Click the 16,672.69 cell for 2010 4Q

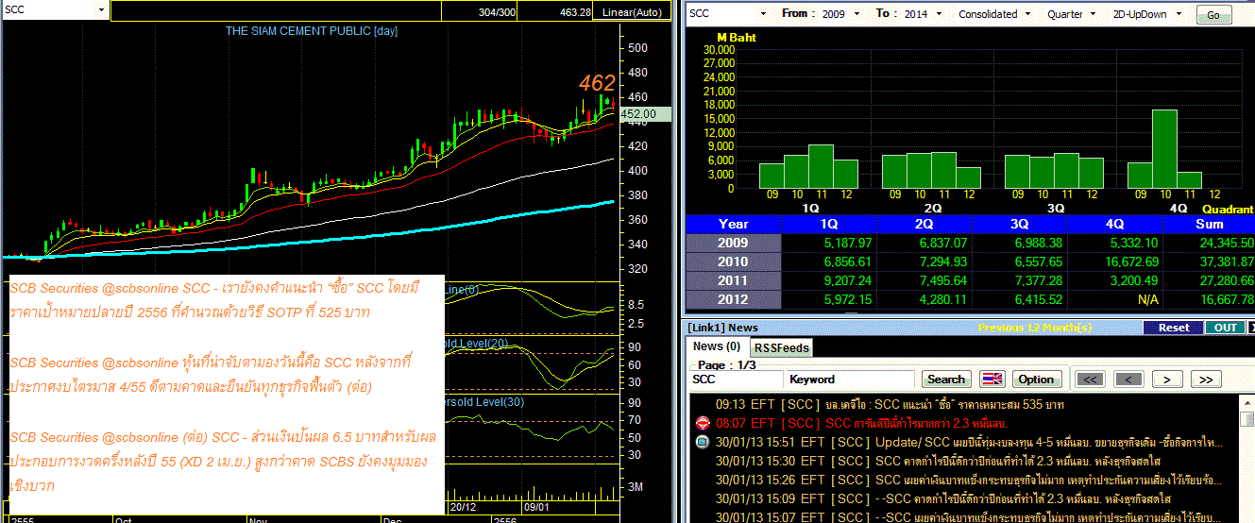1115,261
